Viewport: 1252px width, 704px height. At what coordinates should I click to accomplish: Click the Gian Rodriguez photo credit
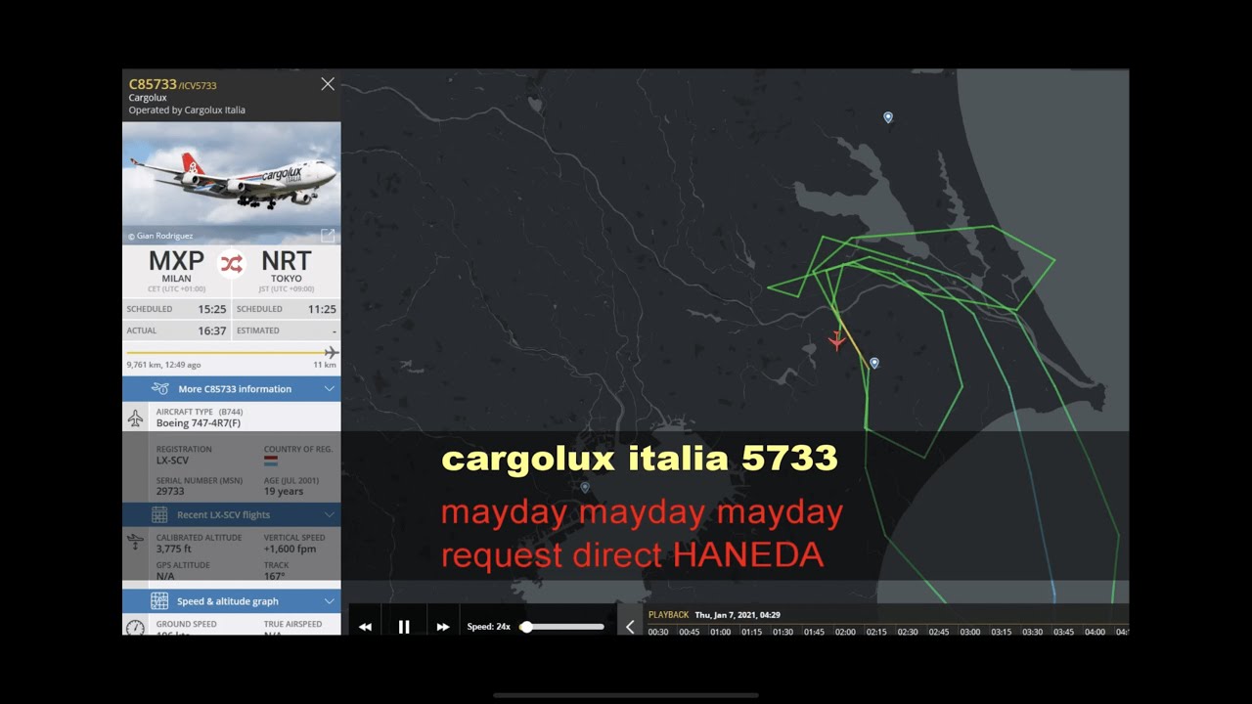(x=160, y=236)
